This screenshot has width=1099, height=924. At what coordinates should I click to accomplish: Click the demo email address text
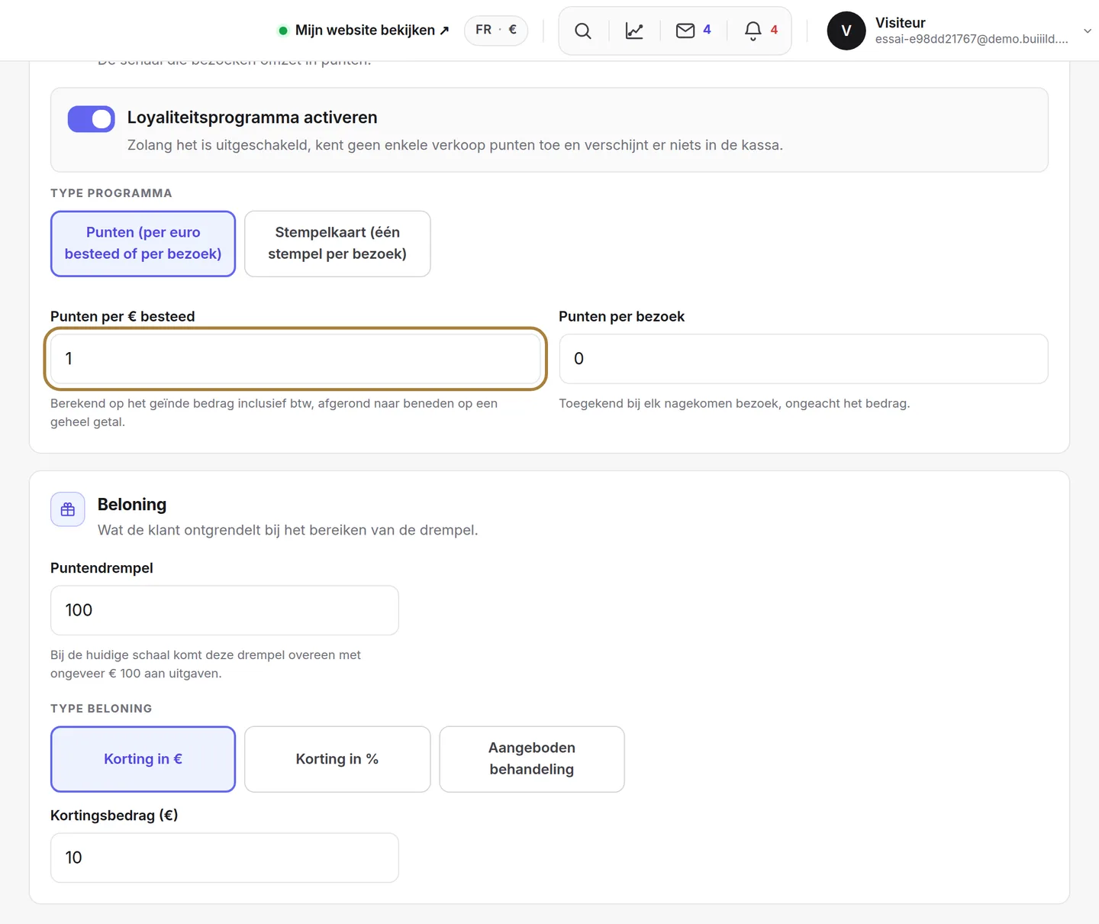[972, 39]
